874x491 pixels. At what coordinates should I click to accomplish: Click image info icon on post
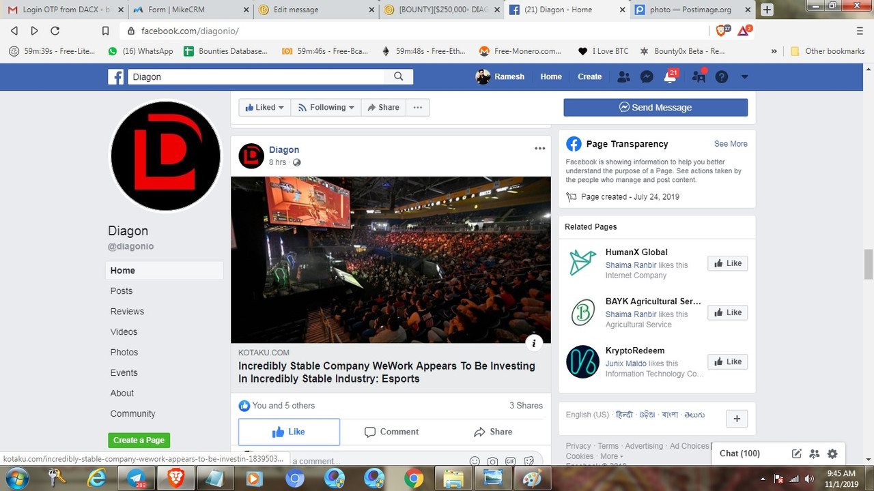534,342
